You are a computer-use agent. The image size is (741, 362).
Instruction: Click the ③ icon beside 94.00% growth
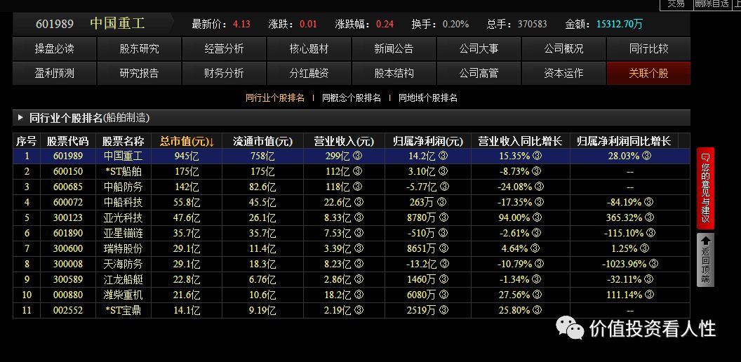tap(538, 217)
